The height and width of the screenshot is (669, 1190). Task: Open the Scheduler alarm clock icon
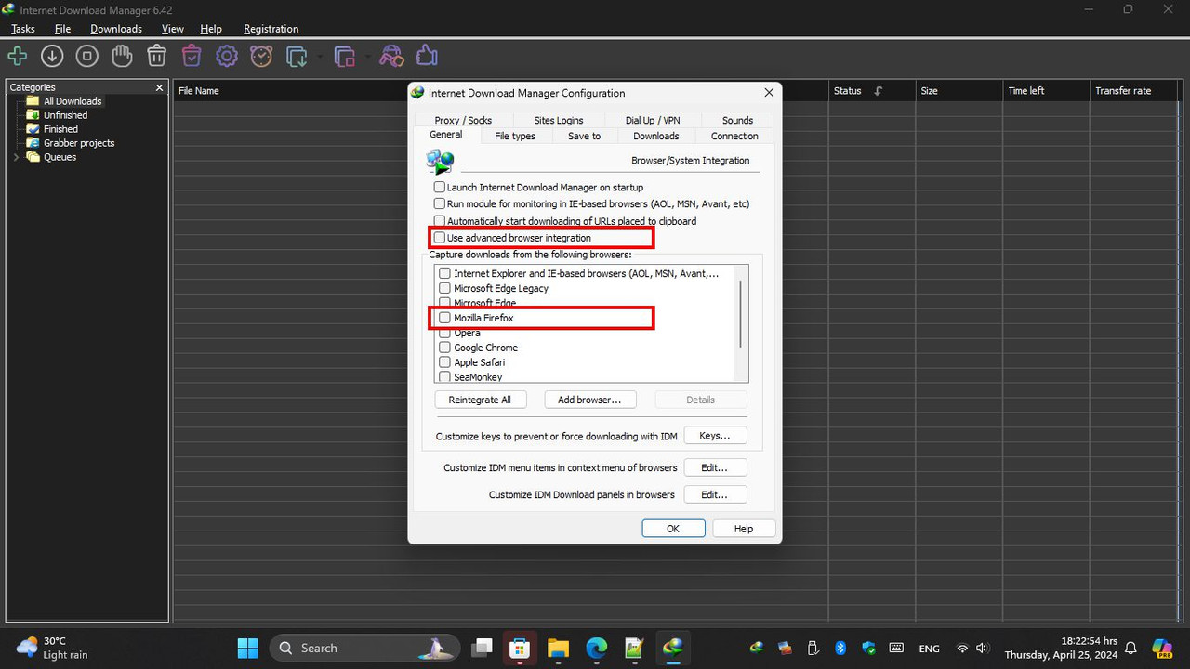click(262, 57)
